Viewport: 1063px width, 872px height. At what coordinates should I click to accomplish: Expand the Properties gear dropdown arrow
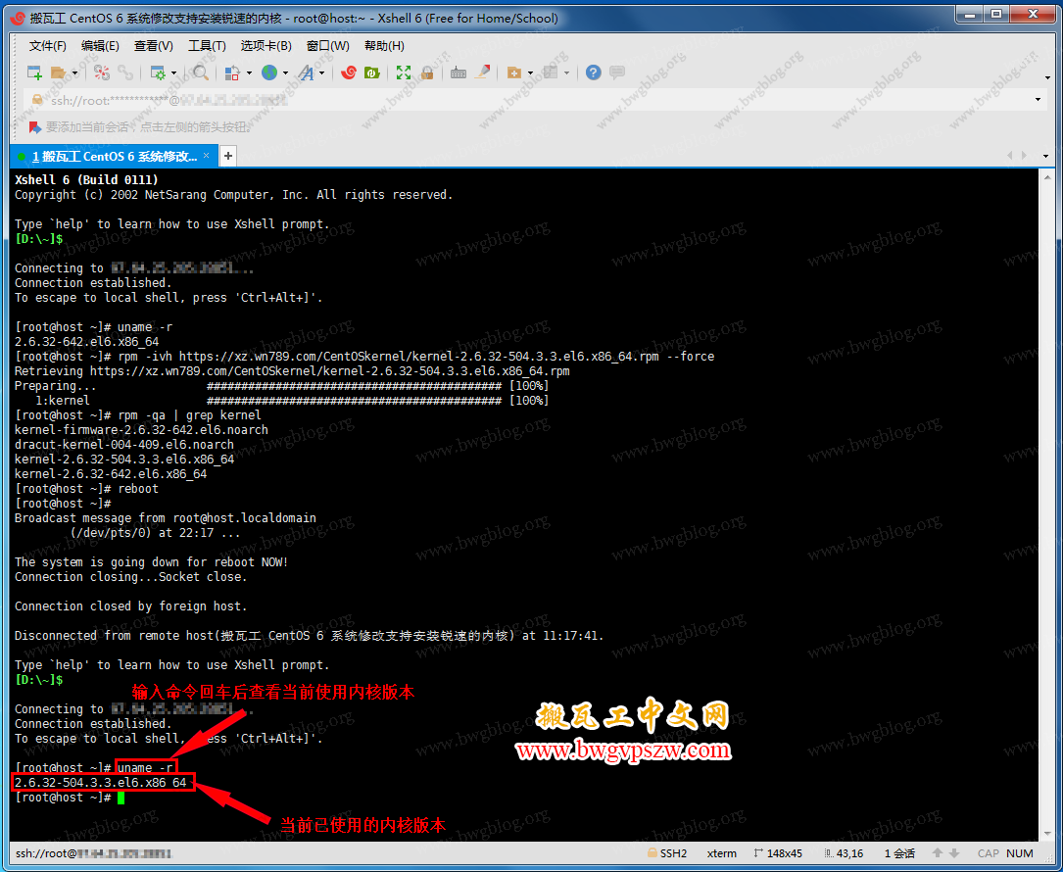174,73
